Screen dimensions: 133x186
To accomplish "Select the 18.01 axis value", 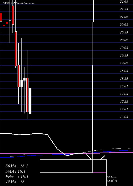I will pos(124,86).
